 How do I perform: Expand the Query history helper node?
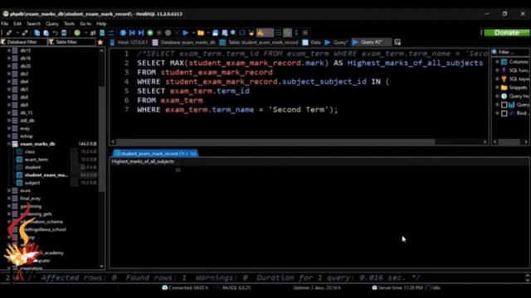pos(497,96)
